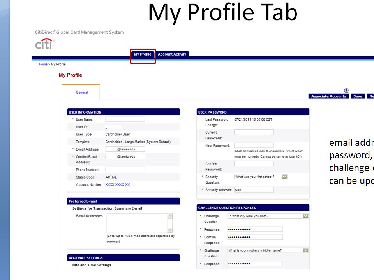The width and height of the screenshot is (374, 280).
Task: Click the 'Cardholder - Large Market (System Default)' template text
Action: pyautogui.click(x=138, y=142)
